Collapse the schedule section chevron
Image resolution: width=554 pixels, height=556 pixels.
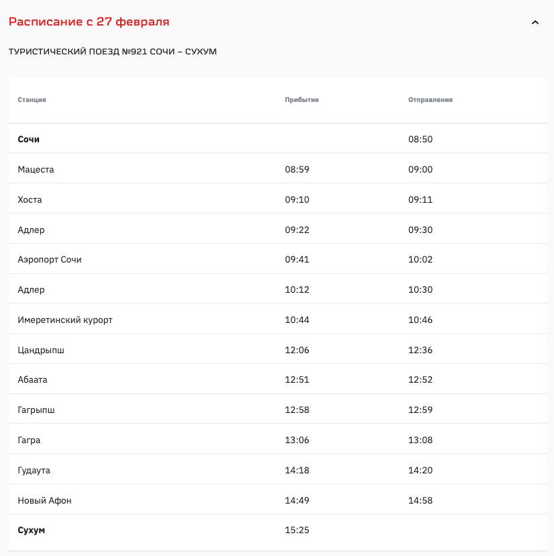coord(535,22)
